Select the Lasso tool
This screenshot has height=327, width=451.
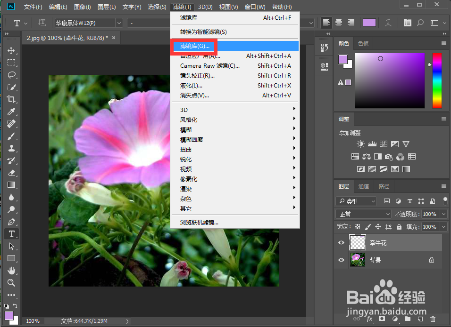tap(11, 75)
